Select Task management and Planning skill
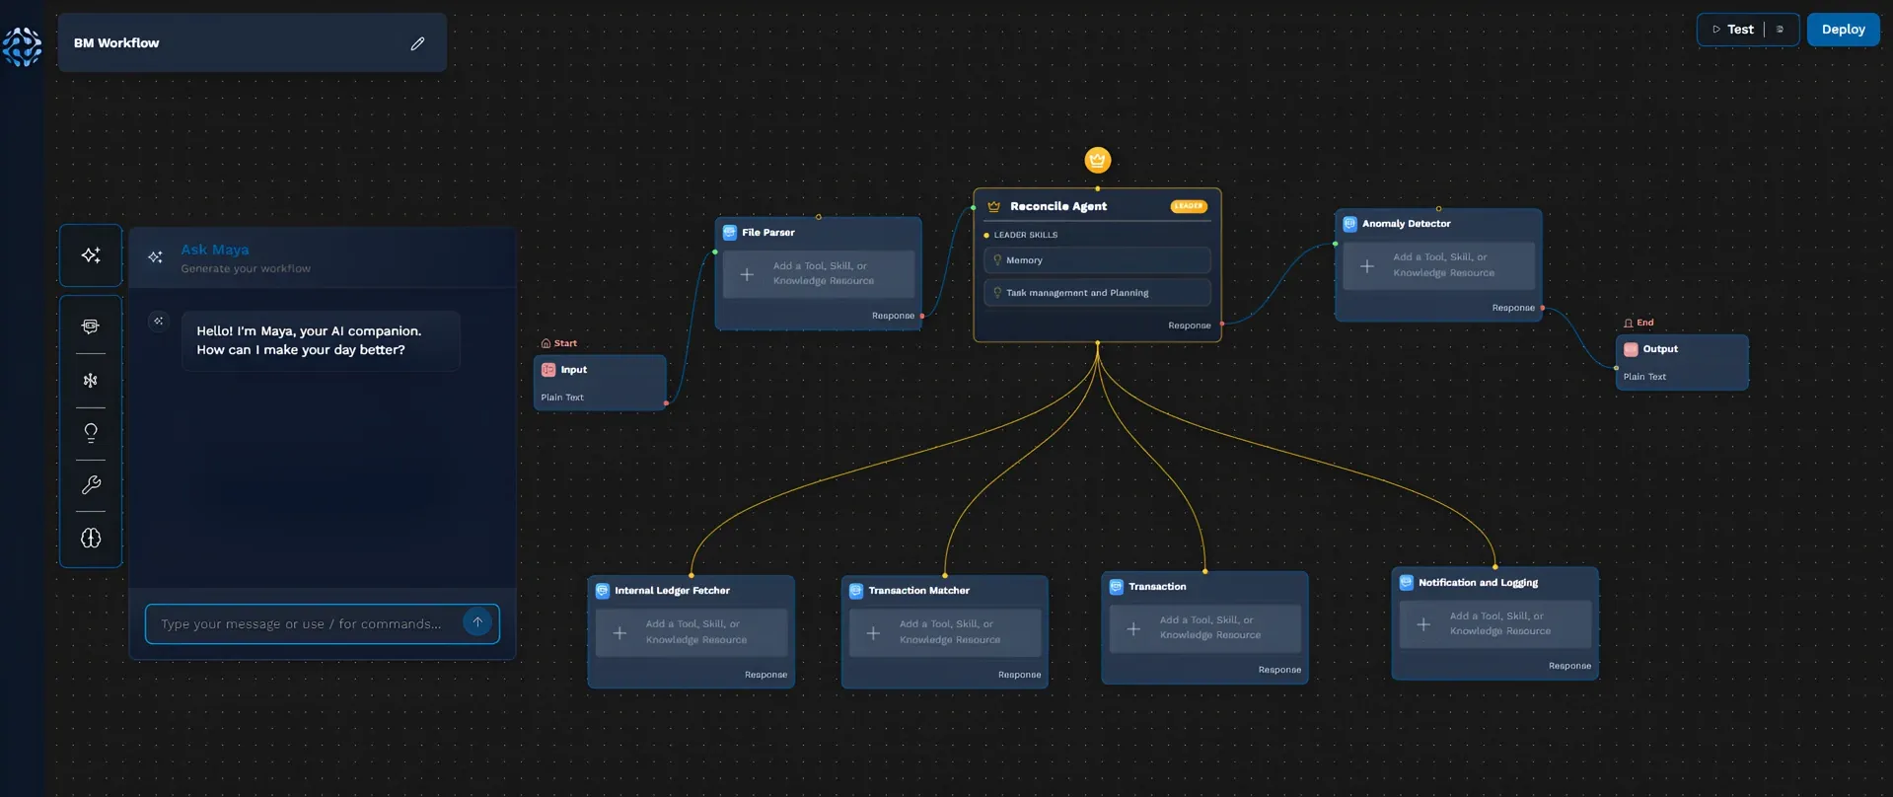The image size is (1893, 797). (x=1097, y=293)
